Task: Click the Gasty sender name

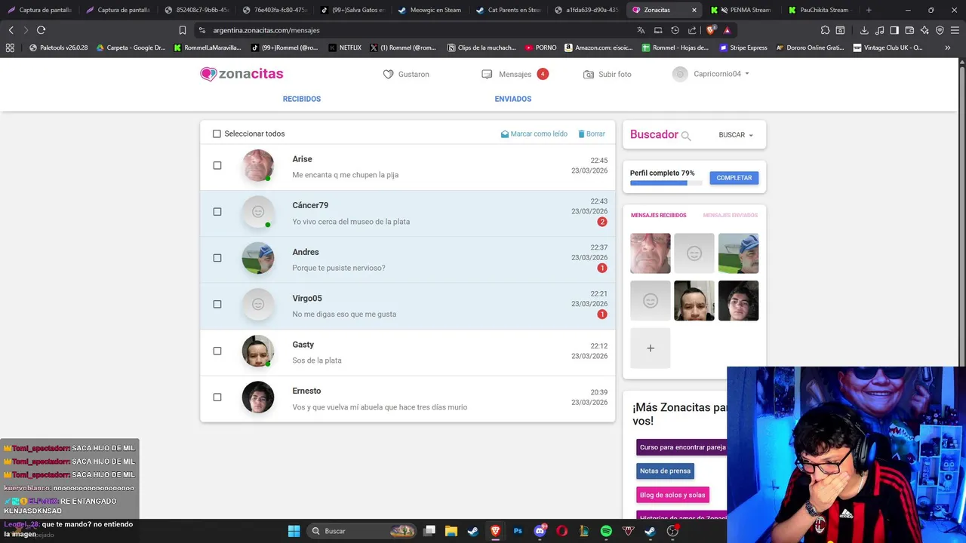Action: click(x=303, y=345)
